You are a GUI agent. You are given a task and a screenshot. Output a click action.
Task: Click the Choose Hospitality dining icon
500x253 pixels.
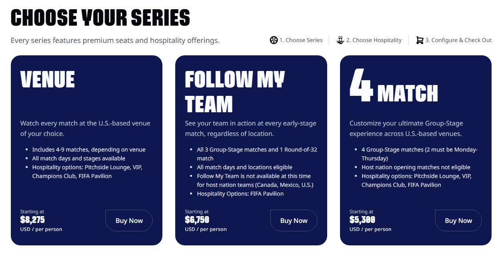(340, 40)
